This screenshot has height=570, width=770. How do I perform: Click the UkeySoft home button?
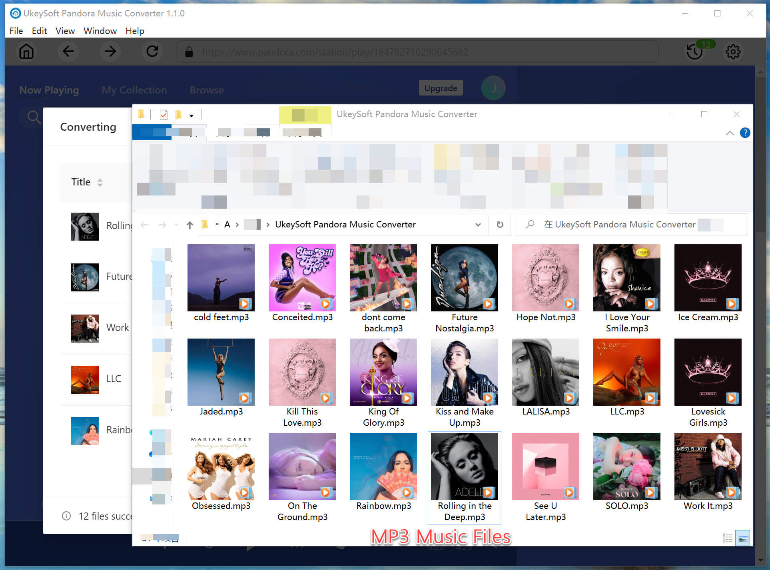[26, 52]
